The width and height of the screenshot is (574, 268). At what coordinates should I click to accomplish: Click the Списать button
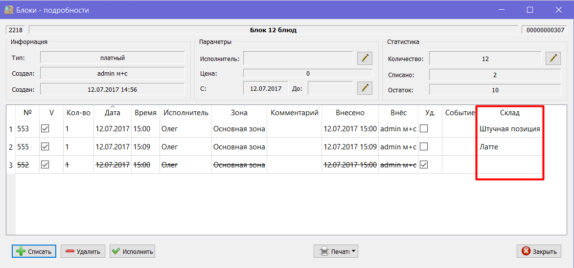(34, 251)
